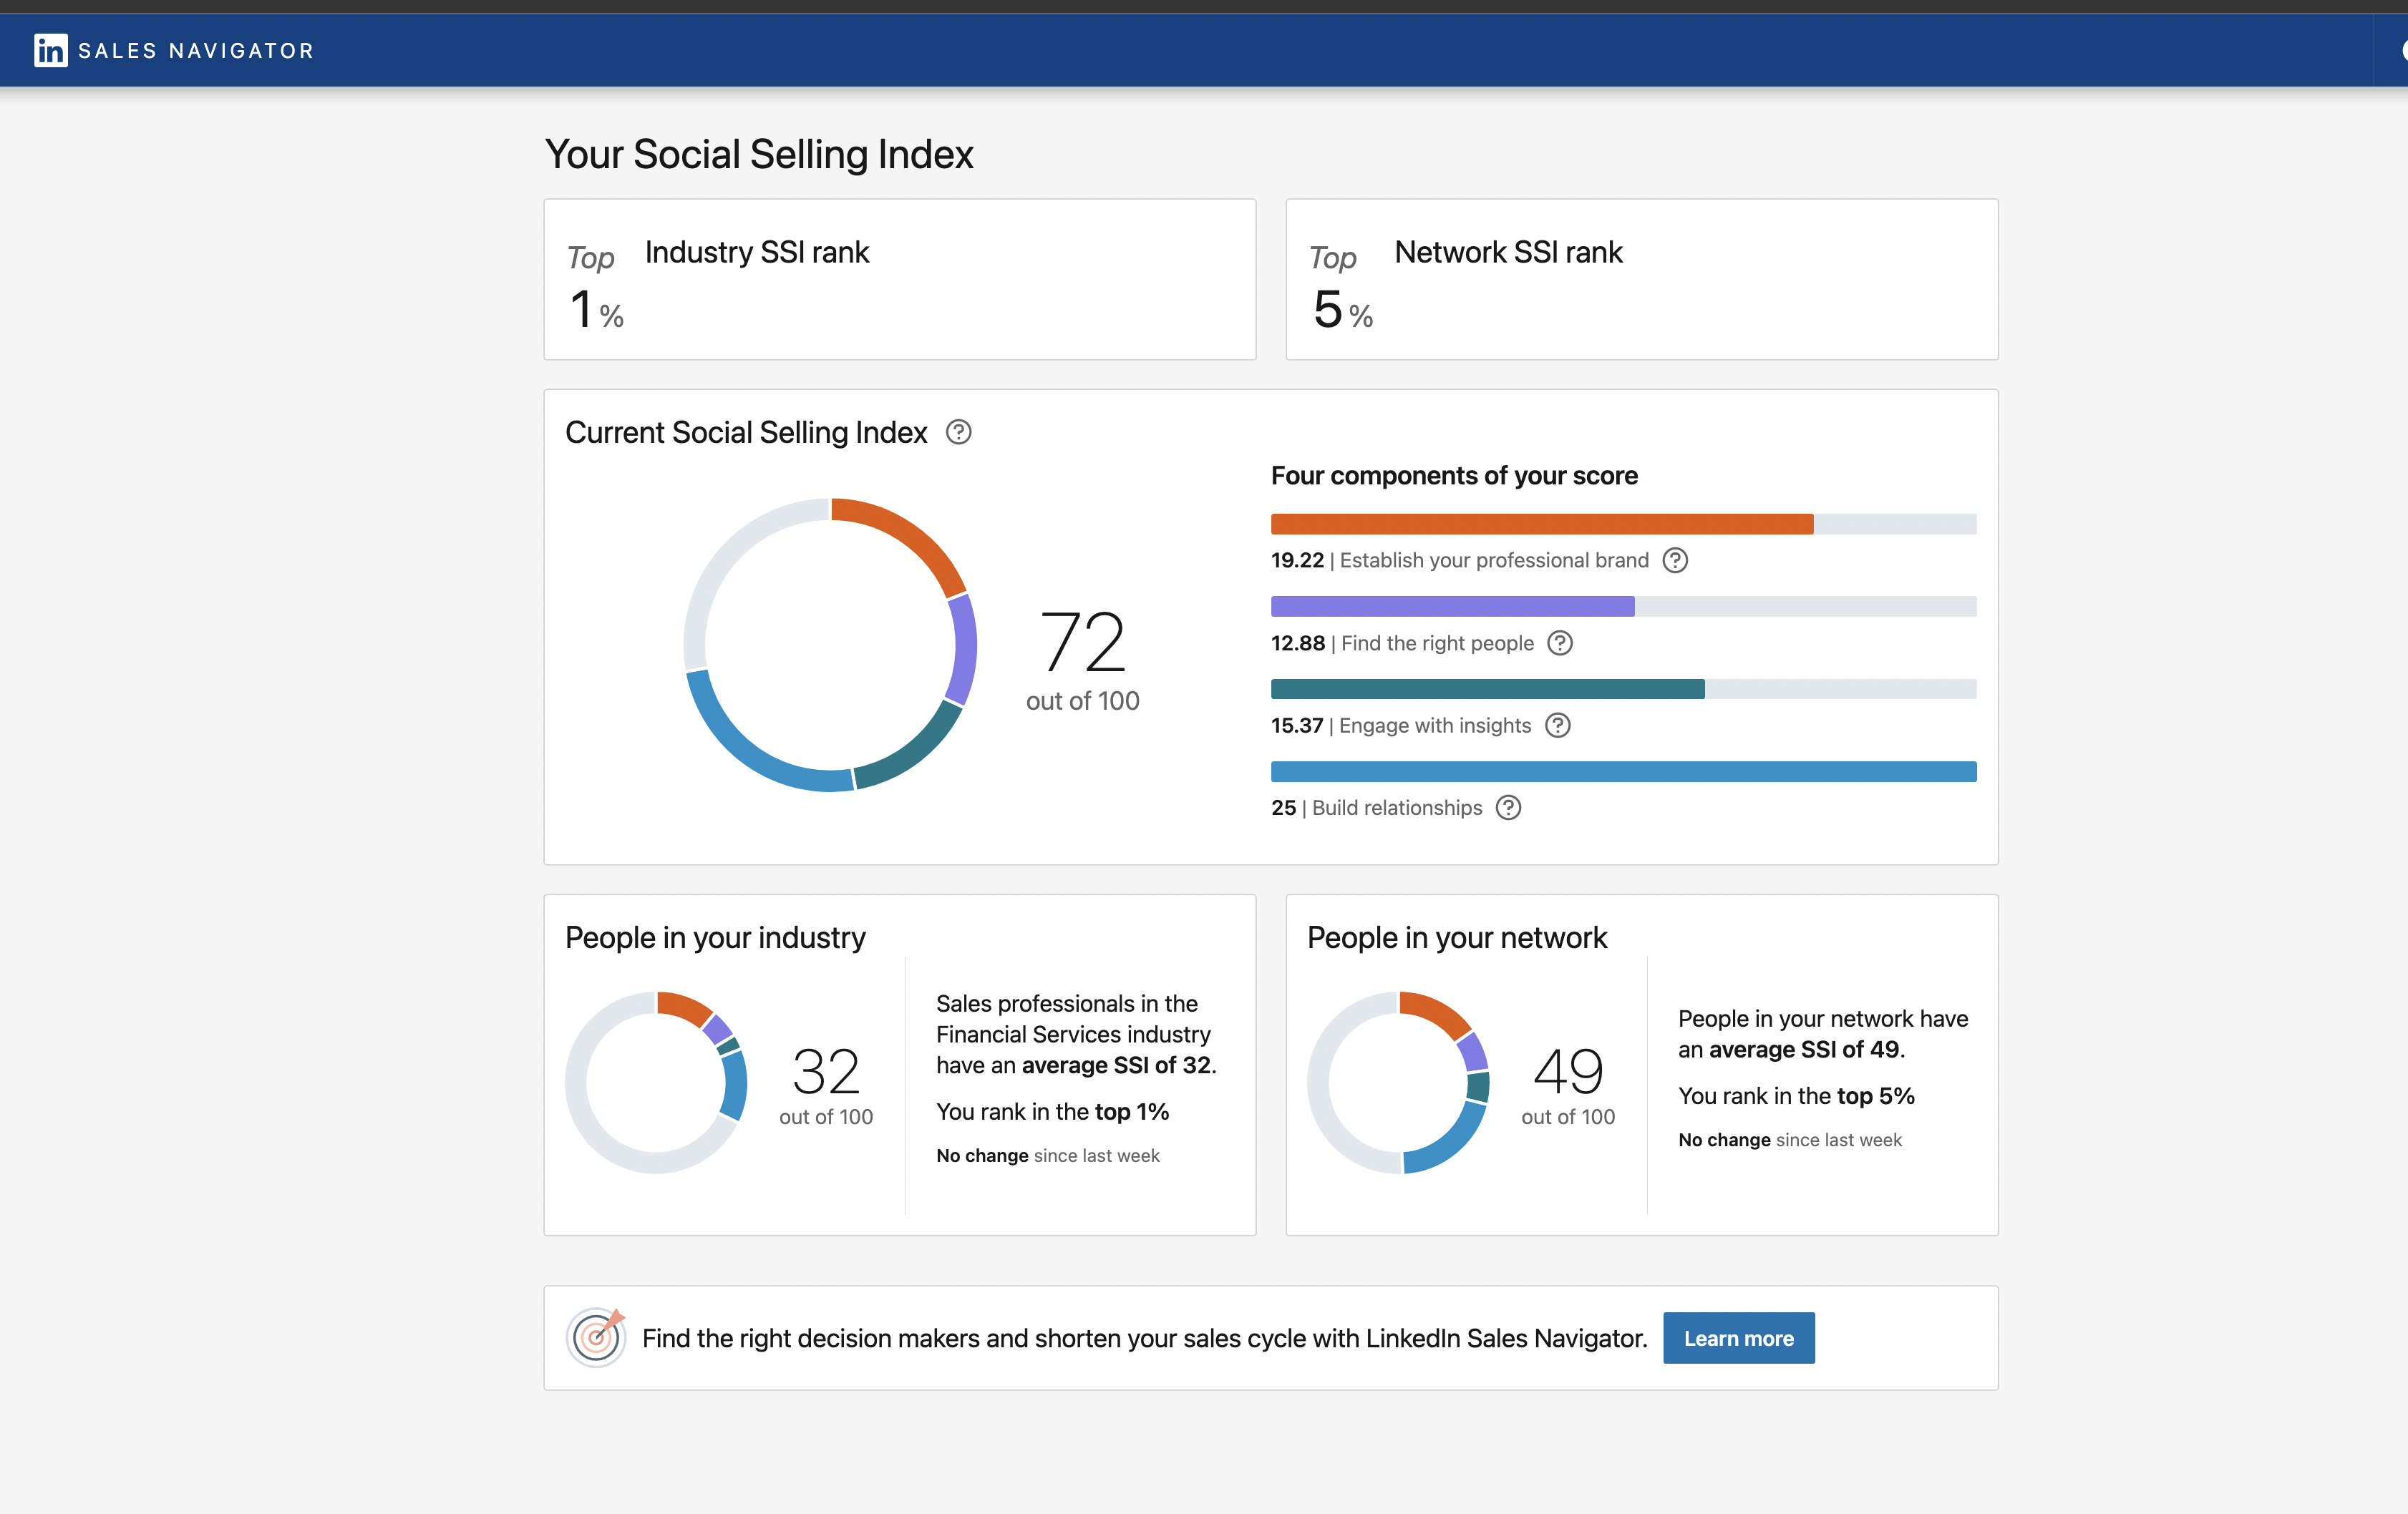
Task: Click help icon for Establish your professional brand
Action: coord(1675,560)
